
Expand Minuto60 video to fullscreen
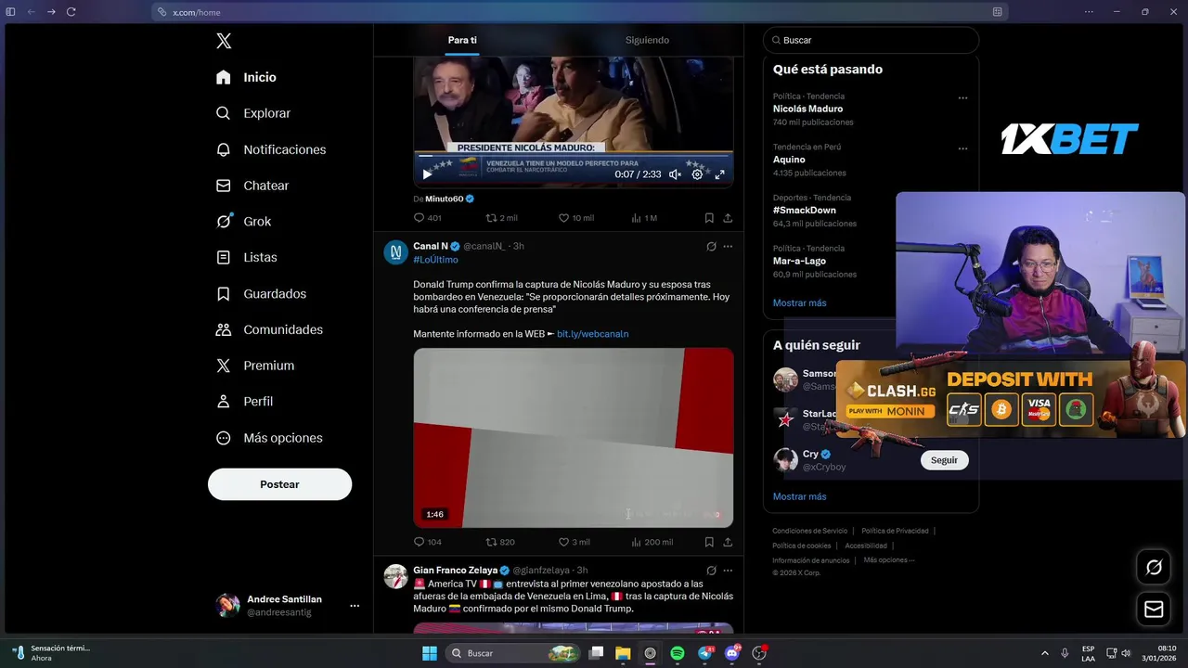coord(719,174)
